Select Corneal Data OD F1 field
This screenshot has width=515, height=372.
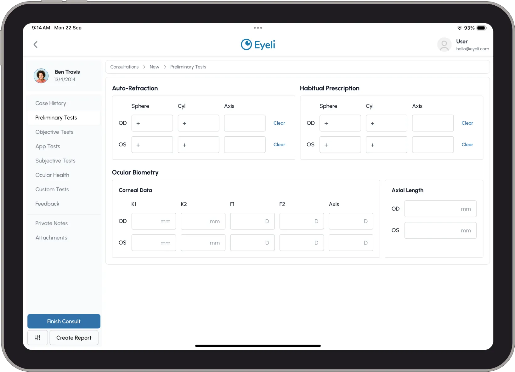[x=252, y=221]
